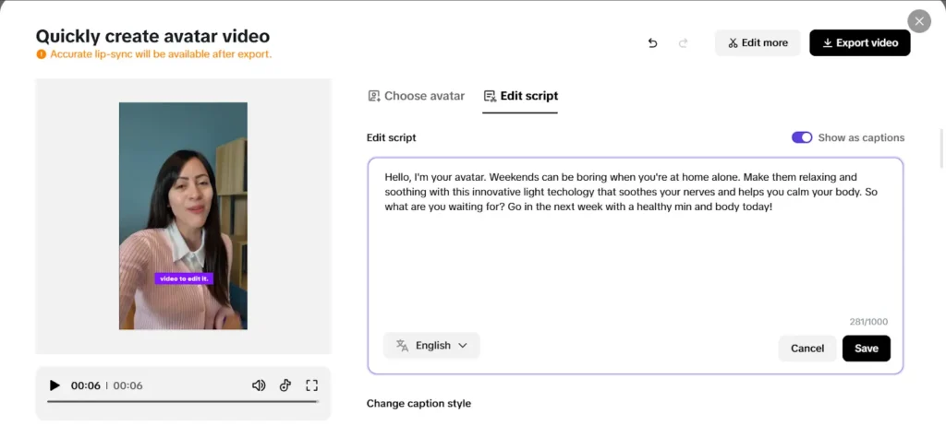Click the TikTok preview icon
This screenshot has height=438, width=946.
[x=285, y=385]
